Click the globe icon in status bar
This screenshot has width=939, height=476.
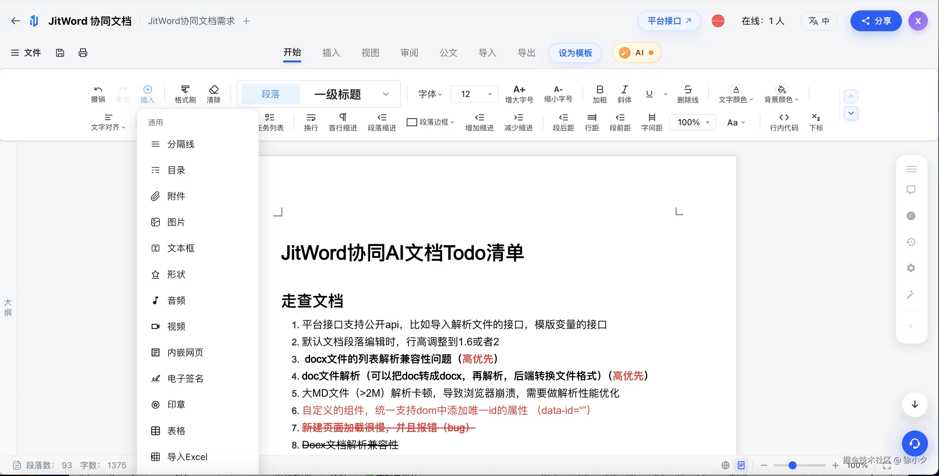725,465
